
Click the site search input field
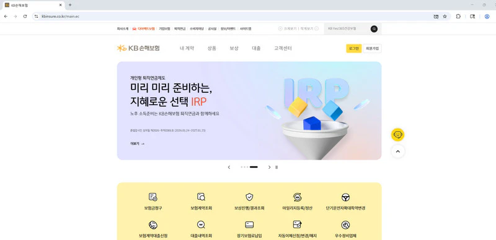(x=347, y=28)
